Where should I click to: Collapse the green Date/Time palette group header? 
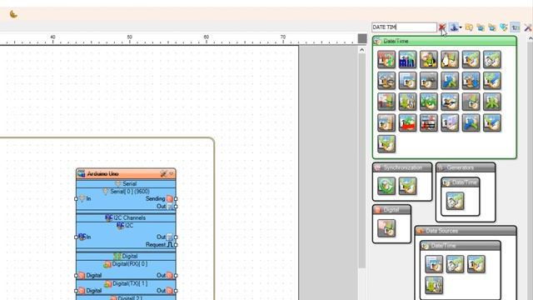445,41
